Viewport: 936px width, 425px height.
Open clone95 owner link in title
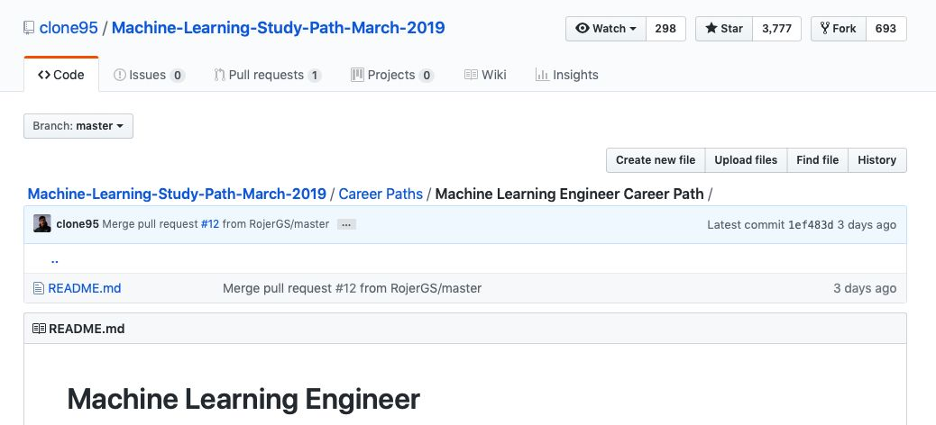tap(69, 28)
